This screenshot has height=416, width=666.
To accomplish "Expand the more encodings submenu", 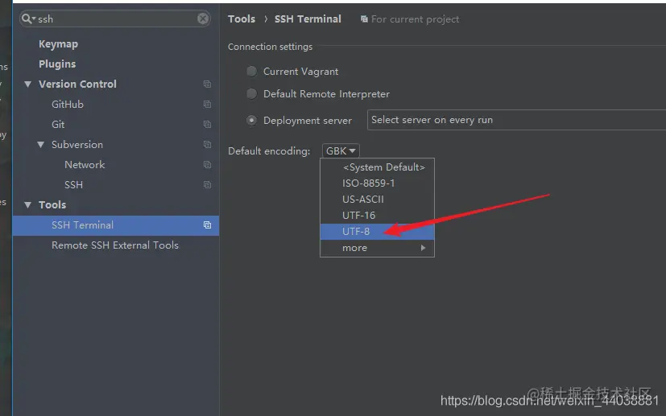I will click(x=377, y=248).
